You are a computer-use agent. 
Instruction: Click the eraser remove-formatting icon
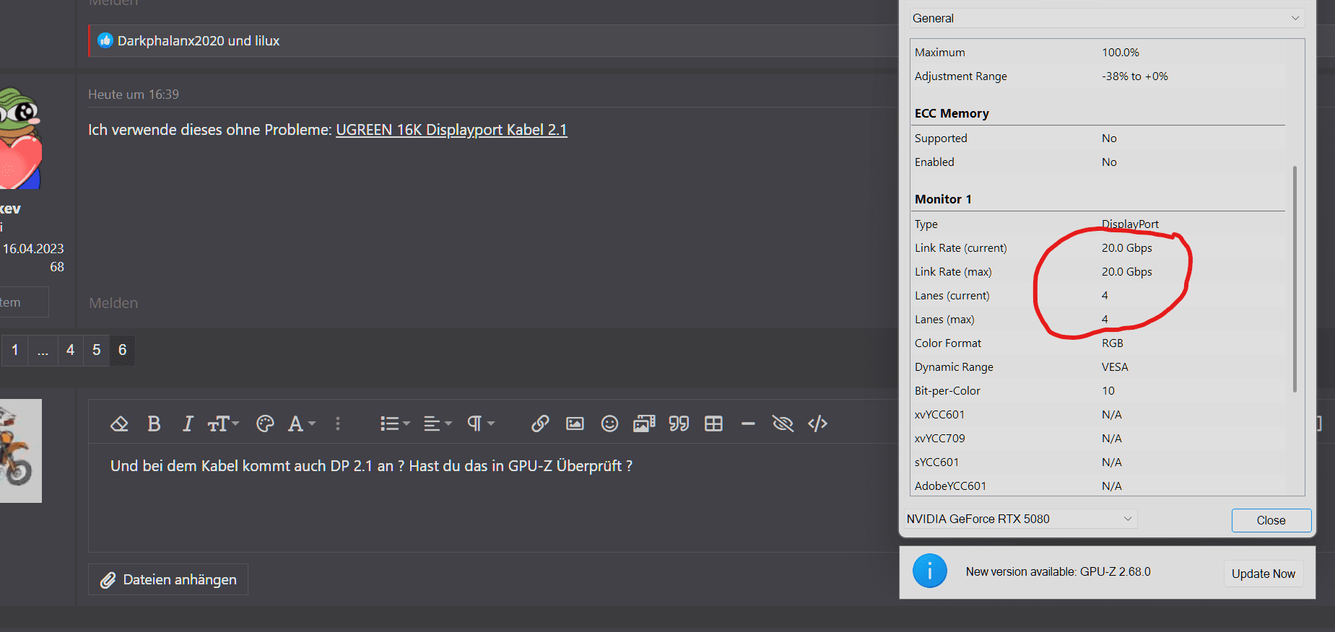pos(119,423)
